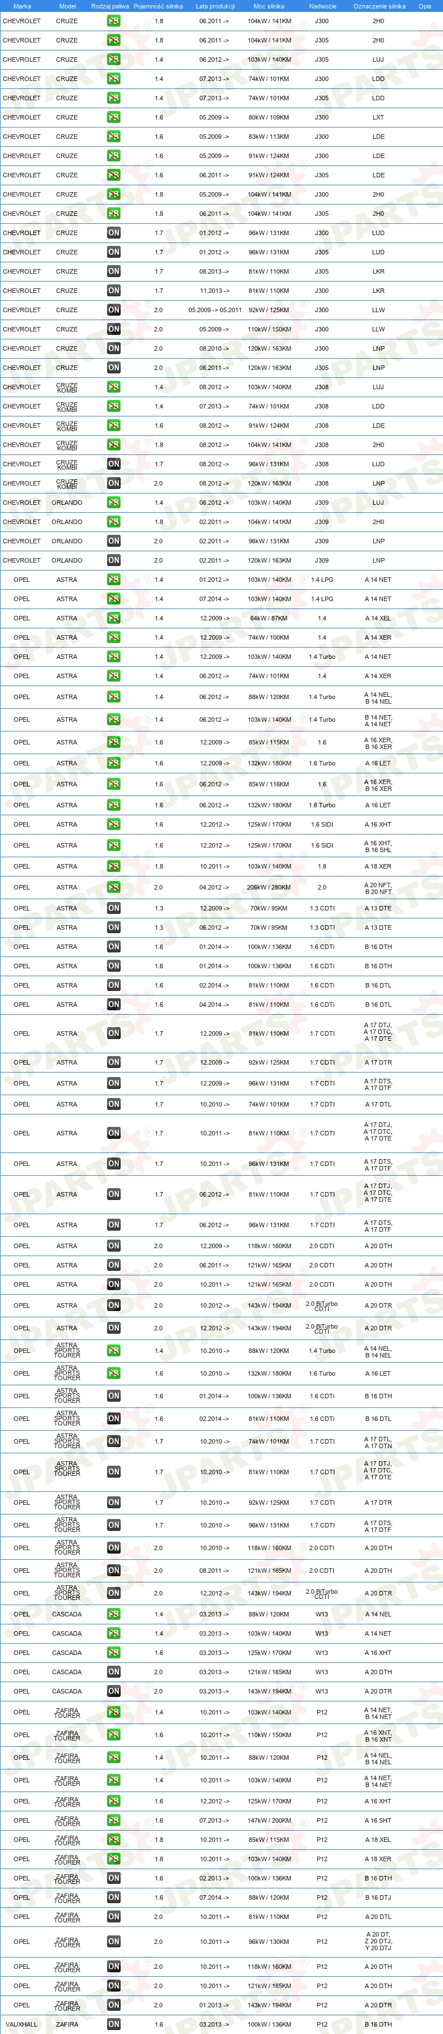
Task: Click ON icon in Zafira Tourer A 20 DTL row
Action: click(114, 1916)
